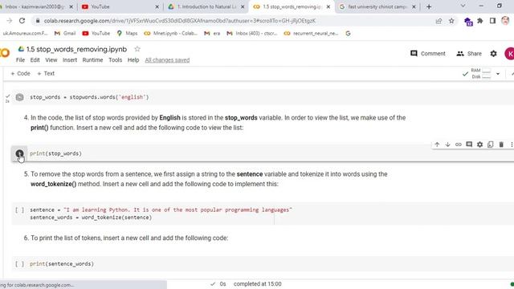Open the Gmail bookmark

click(65, 34)
